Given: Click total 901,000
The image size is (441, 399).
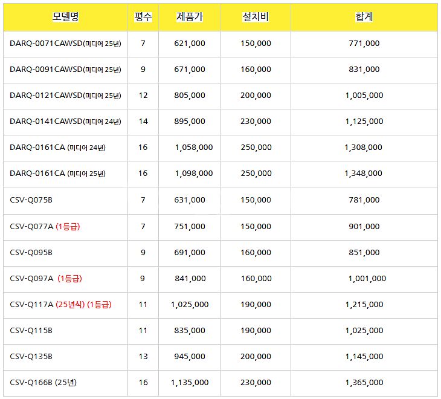Looking at the screenshot, I should (x=364, y=226).
